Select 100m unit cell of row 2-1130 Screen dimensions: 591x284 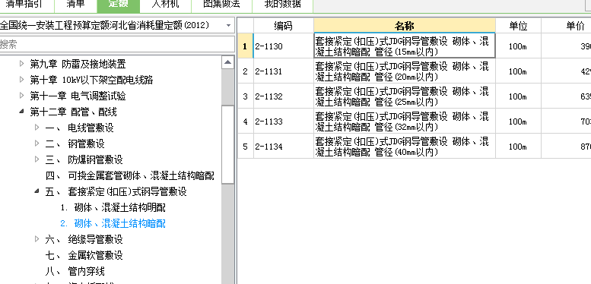tap(518, 46)
